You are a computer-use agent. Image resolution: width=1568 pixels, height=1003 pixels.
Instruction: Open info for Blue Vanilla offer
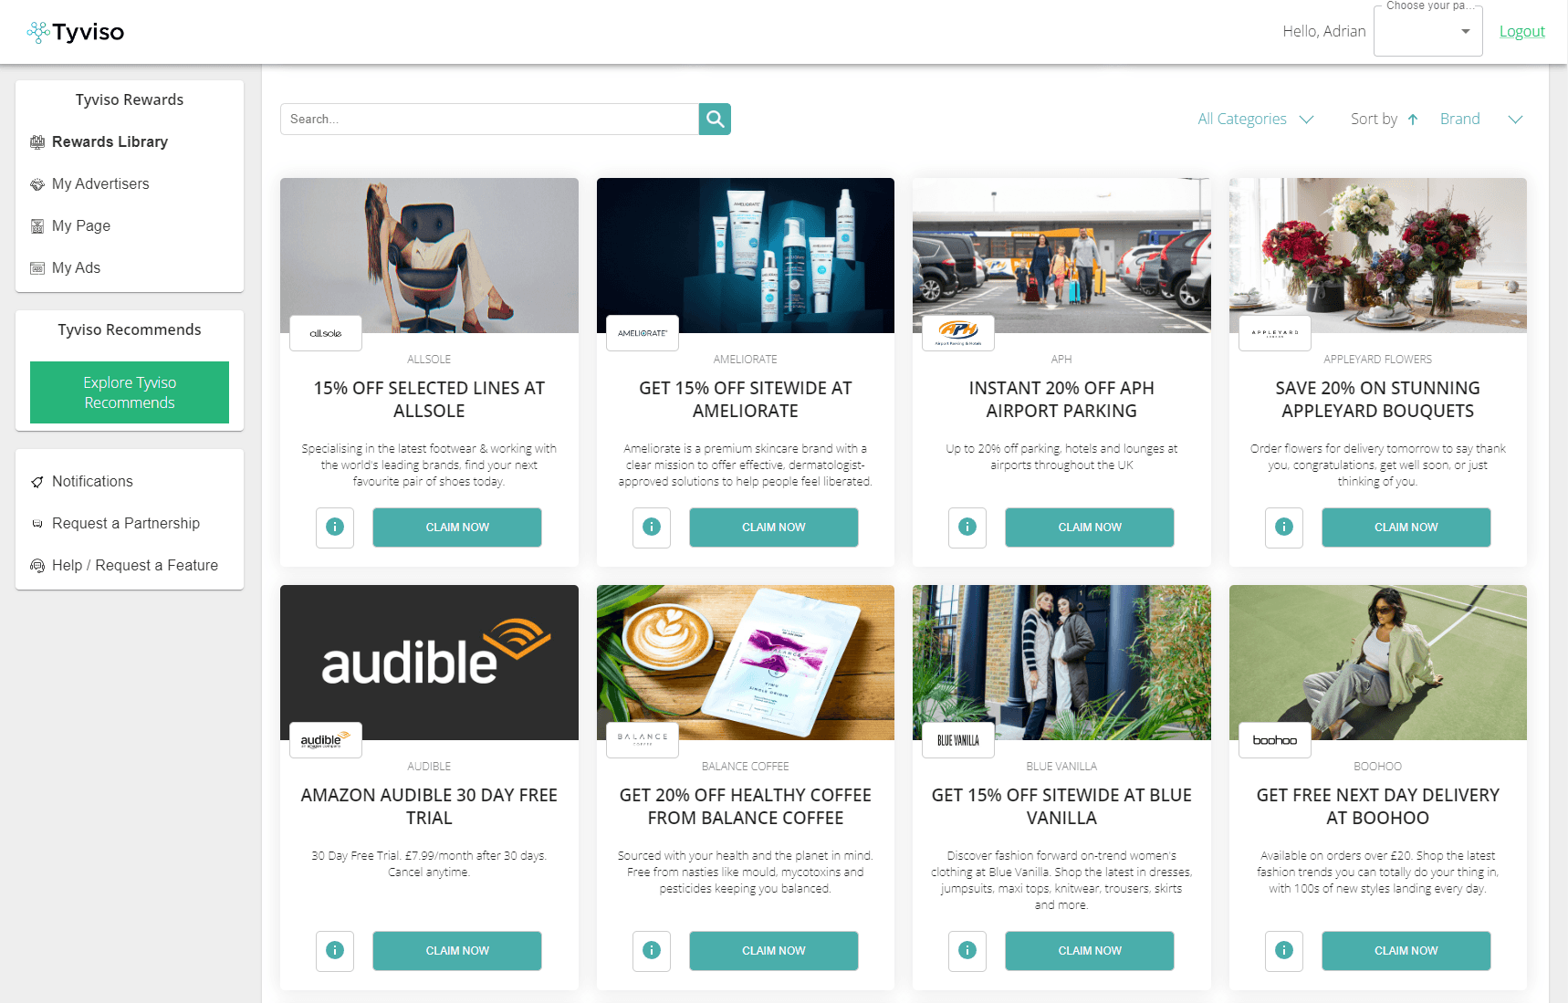pyautogui.click(x=967, y=951)
